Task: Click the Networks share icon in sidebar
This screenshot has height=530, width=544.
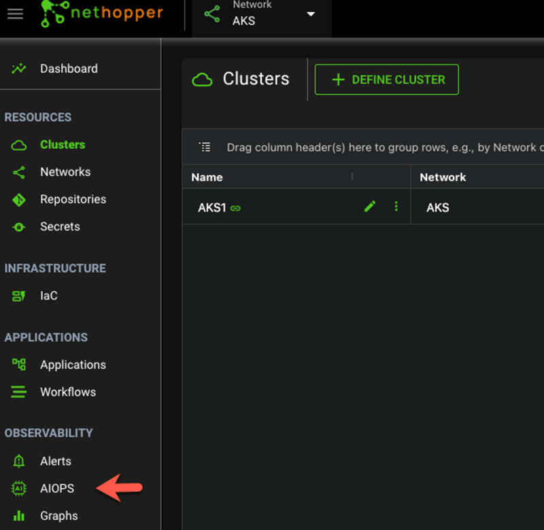Action: point(19,173)
